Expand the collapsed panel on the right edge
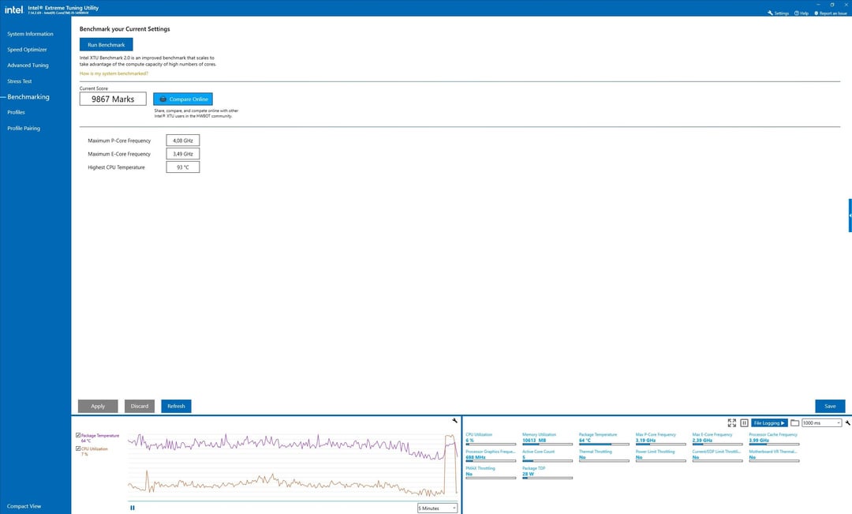The width and height of the screenshot is (852, 514). pyautogui.click(x=850, y=215)
